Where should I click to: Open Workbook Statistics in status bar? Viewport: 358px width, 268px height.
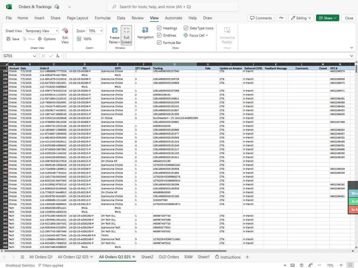(20, 265)
